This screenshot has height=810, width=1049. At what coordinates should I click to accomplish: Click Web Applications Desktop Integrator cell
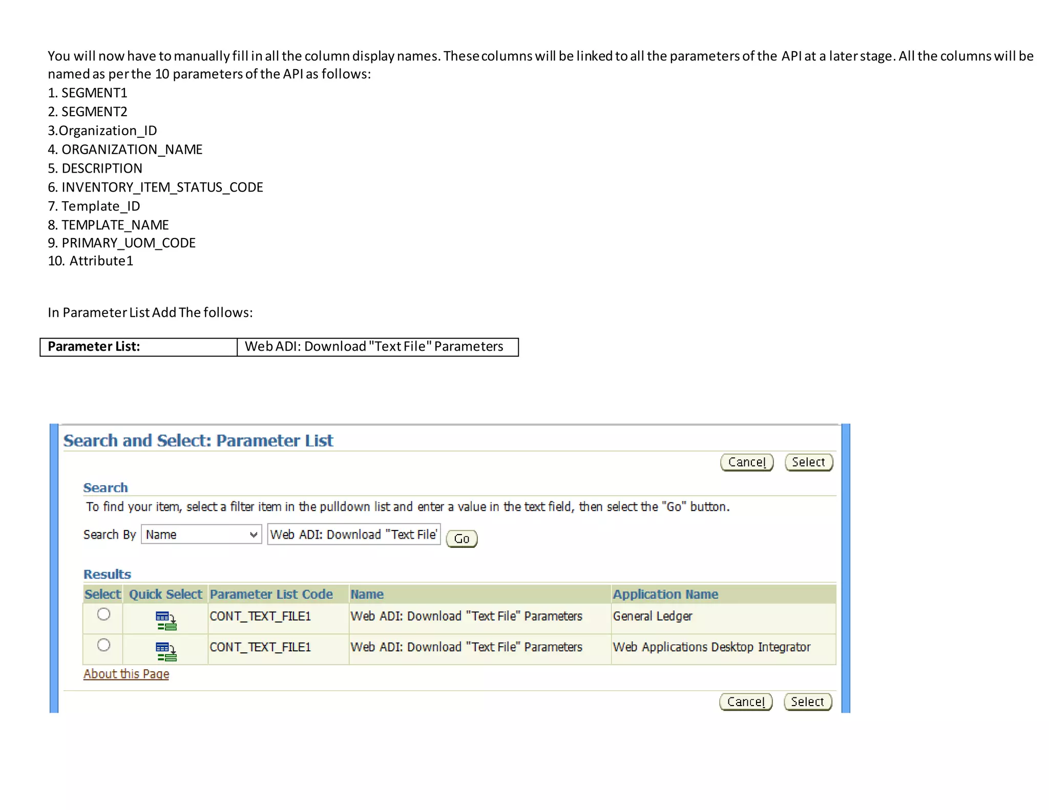pyautogui.click(x=711, y=647)
